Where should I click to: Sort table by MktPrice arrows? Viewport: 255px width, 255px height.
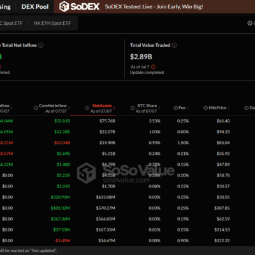pyautogui.click(x=229, y=108)
